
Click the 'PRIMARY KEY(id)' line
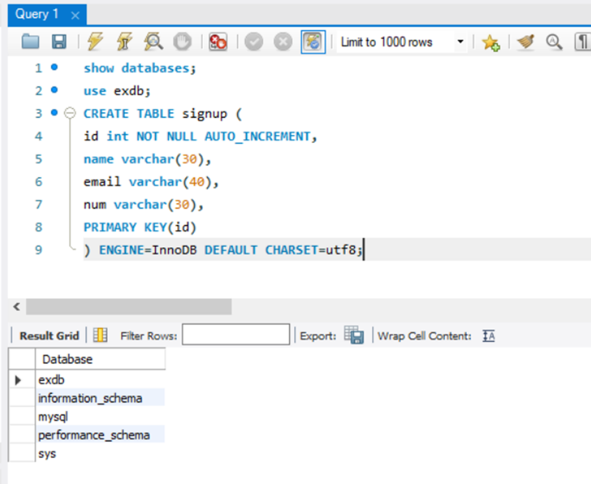point(140,228)
